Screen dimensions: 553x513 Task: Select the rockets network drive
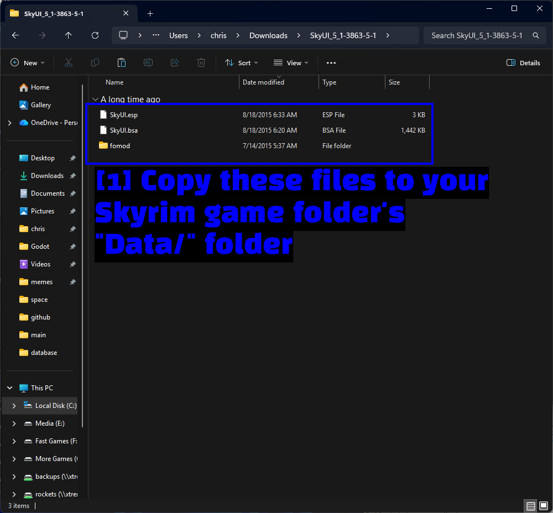tap(51, 494)
